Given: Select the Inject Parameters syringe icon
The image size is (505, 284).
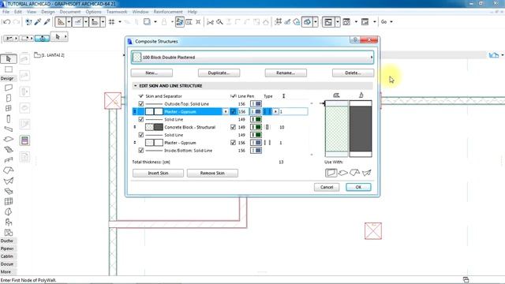Looking at the screenshot, I should click(47, 22).
